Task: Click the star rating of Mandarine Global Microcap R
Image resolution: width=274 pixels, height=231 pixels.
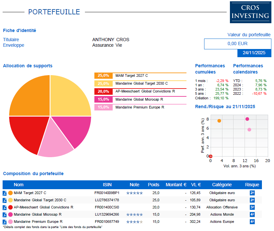Action: point(135,215)
